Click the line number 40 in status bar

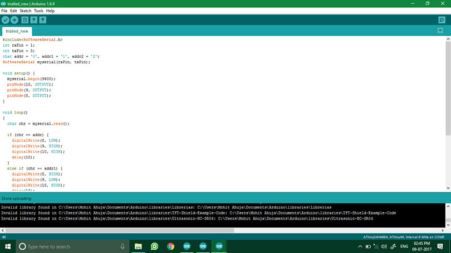click(4, 237)
